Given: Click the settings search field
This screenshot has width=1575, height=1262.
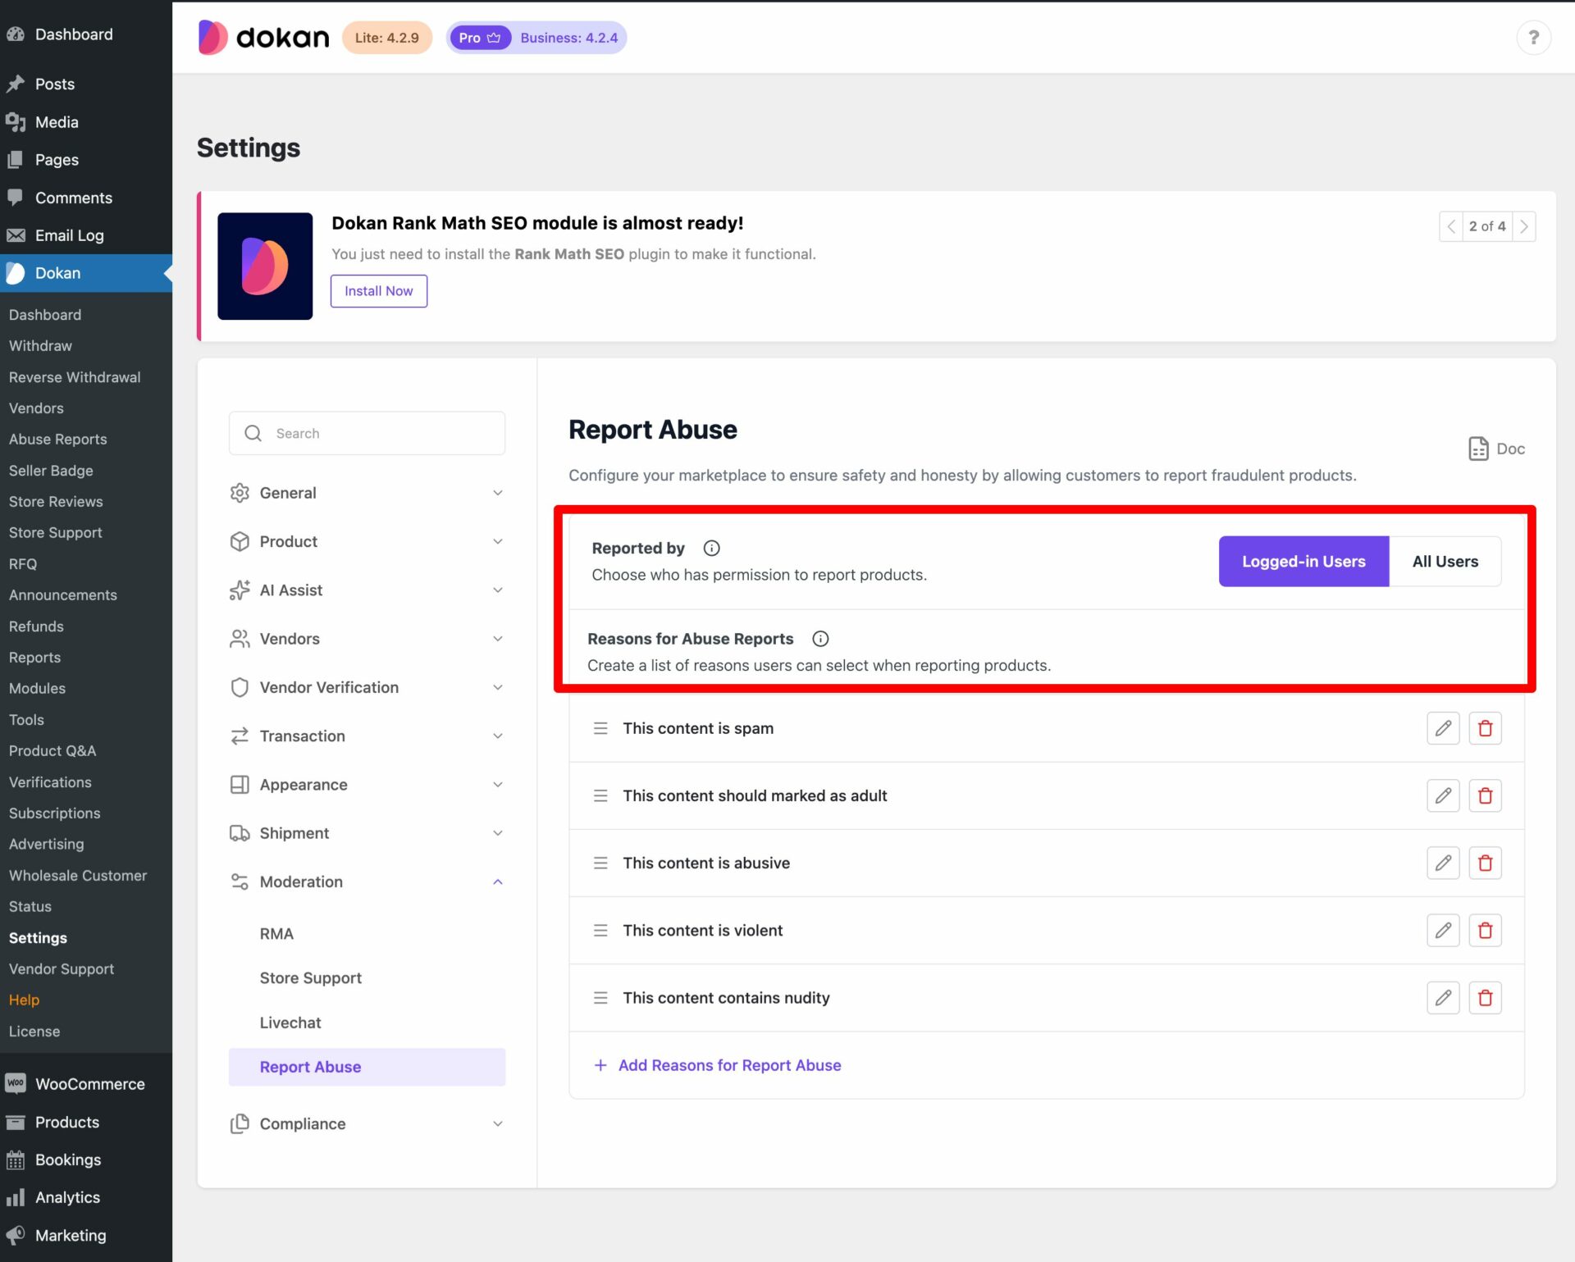Looking at the screenshot, I should coord(367,433).
